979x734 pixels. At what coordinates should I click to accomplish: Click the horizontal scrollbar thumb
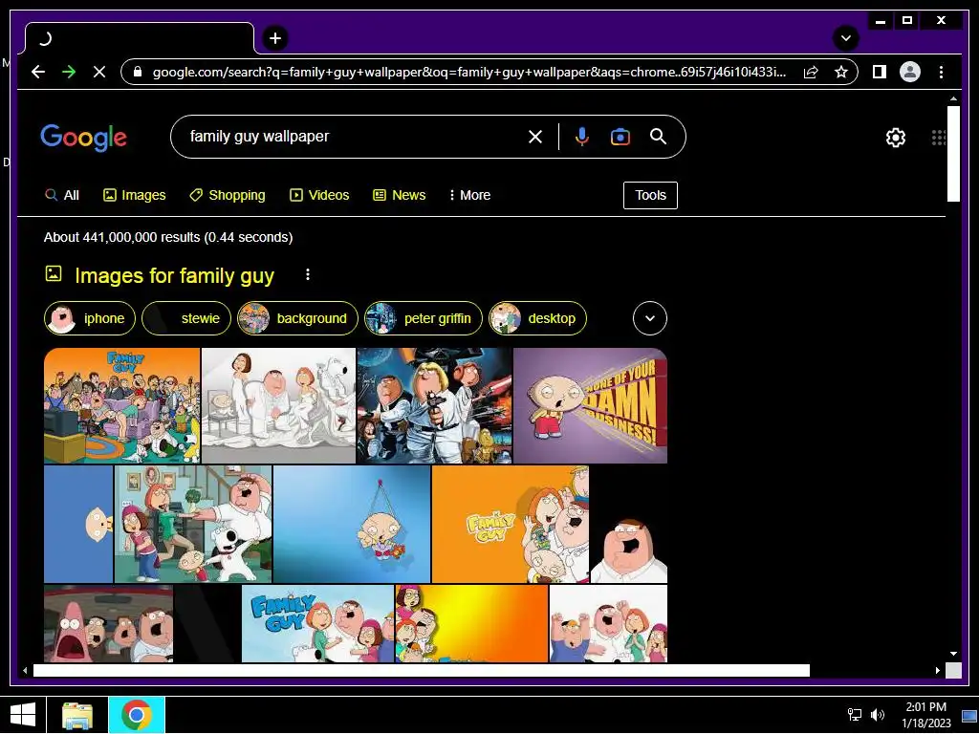click(422, 670)
